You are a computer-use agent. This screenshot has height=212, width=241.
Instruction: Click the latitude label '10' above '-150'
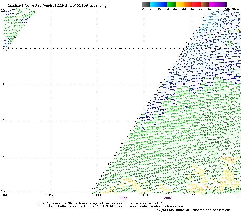pos(3,191)
